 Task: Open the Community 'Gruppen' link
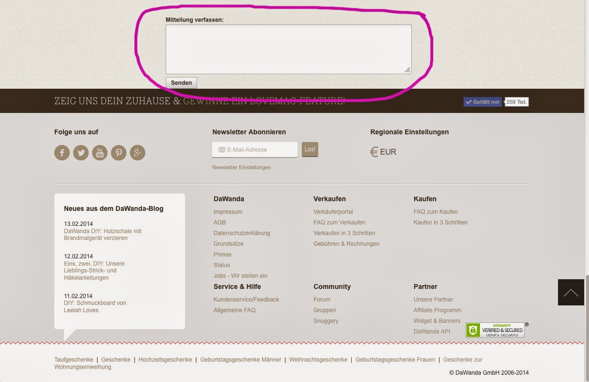click(x=325, y=310)
